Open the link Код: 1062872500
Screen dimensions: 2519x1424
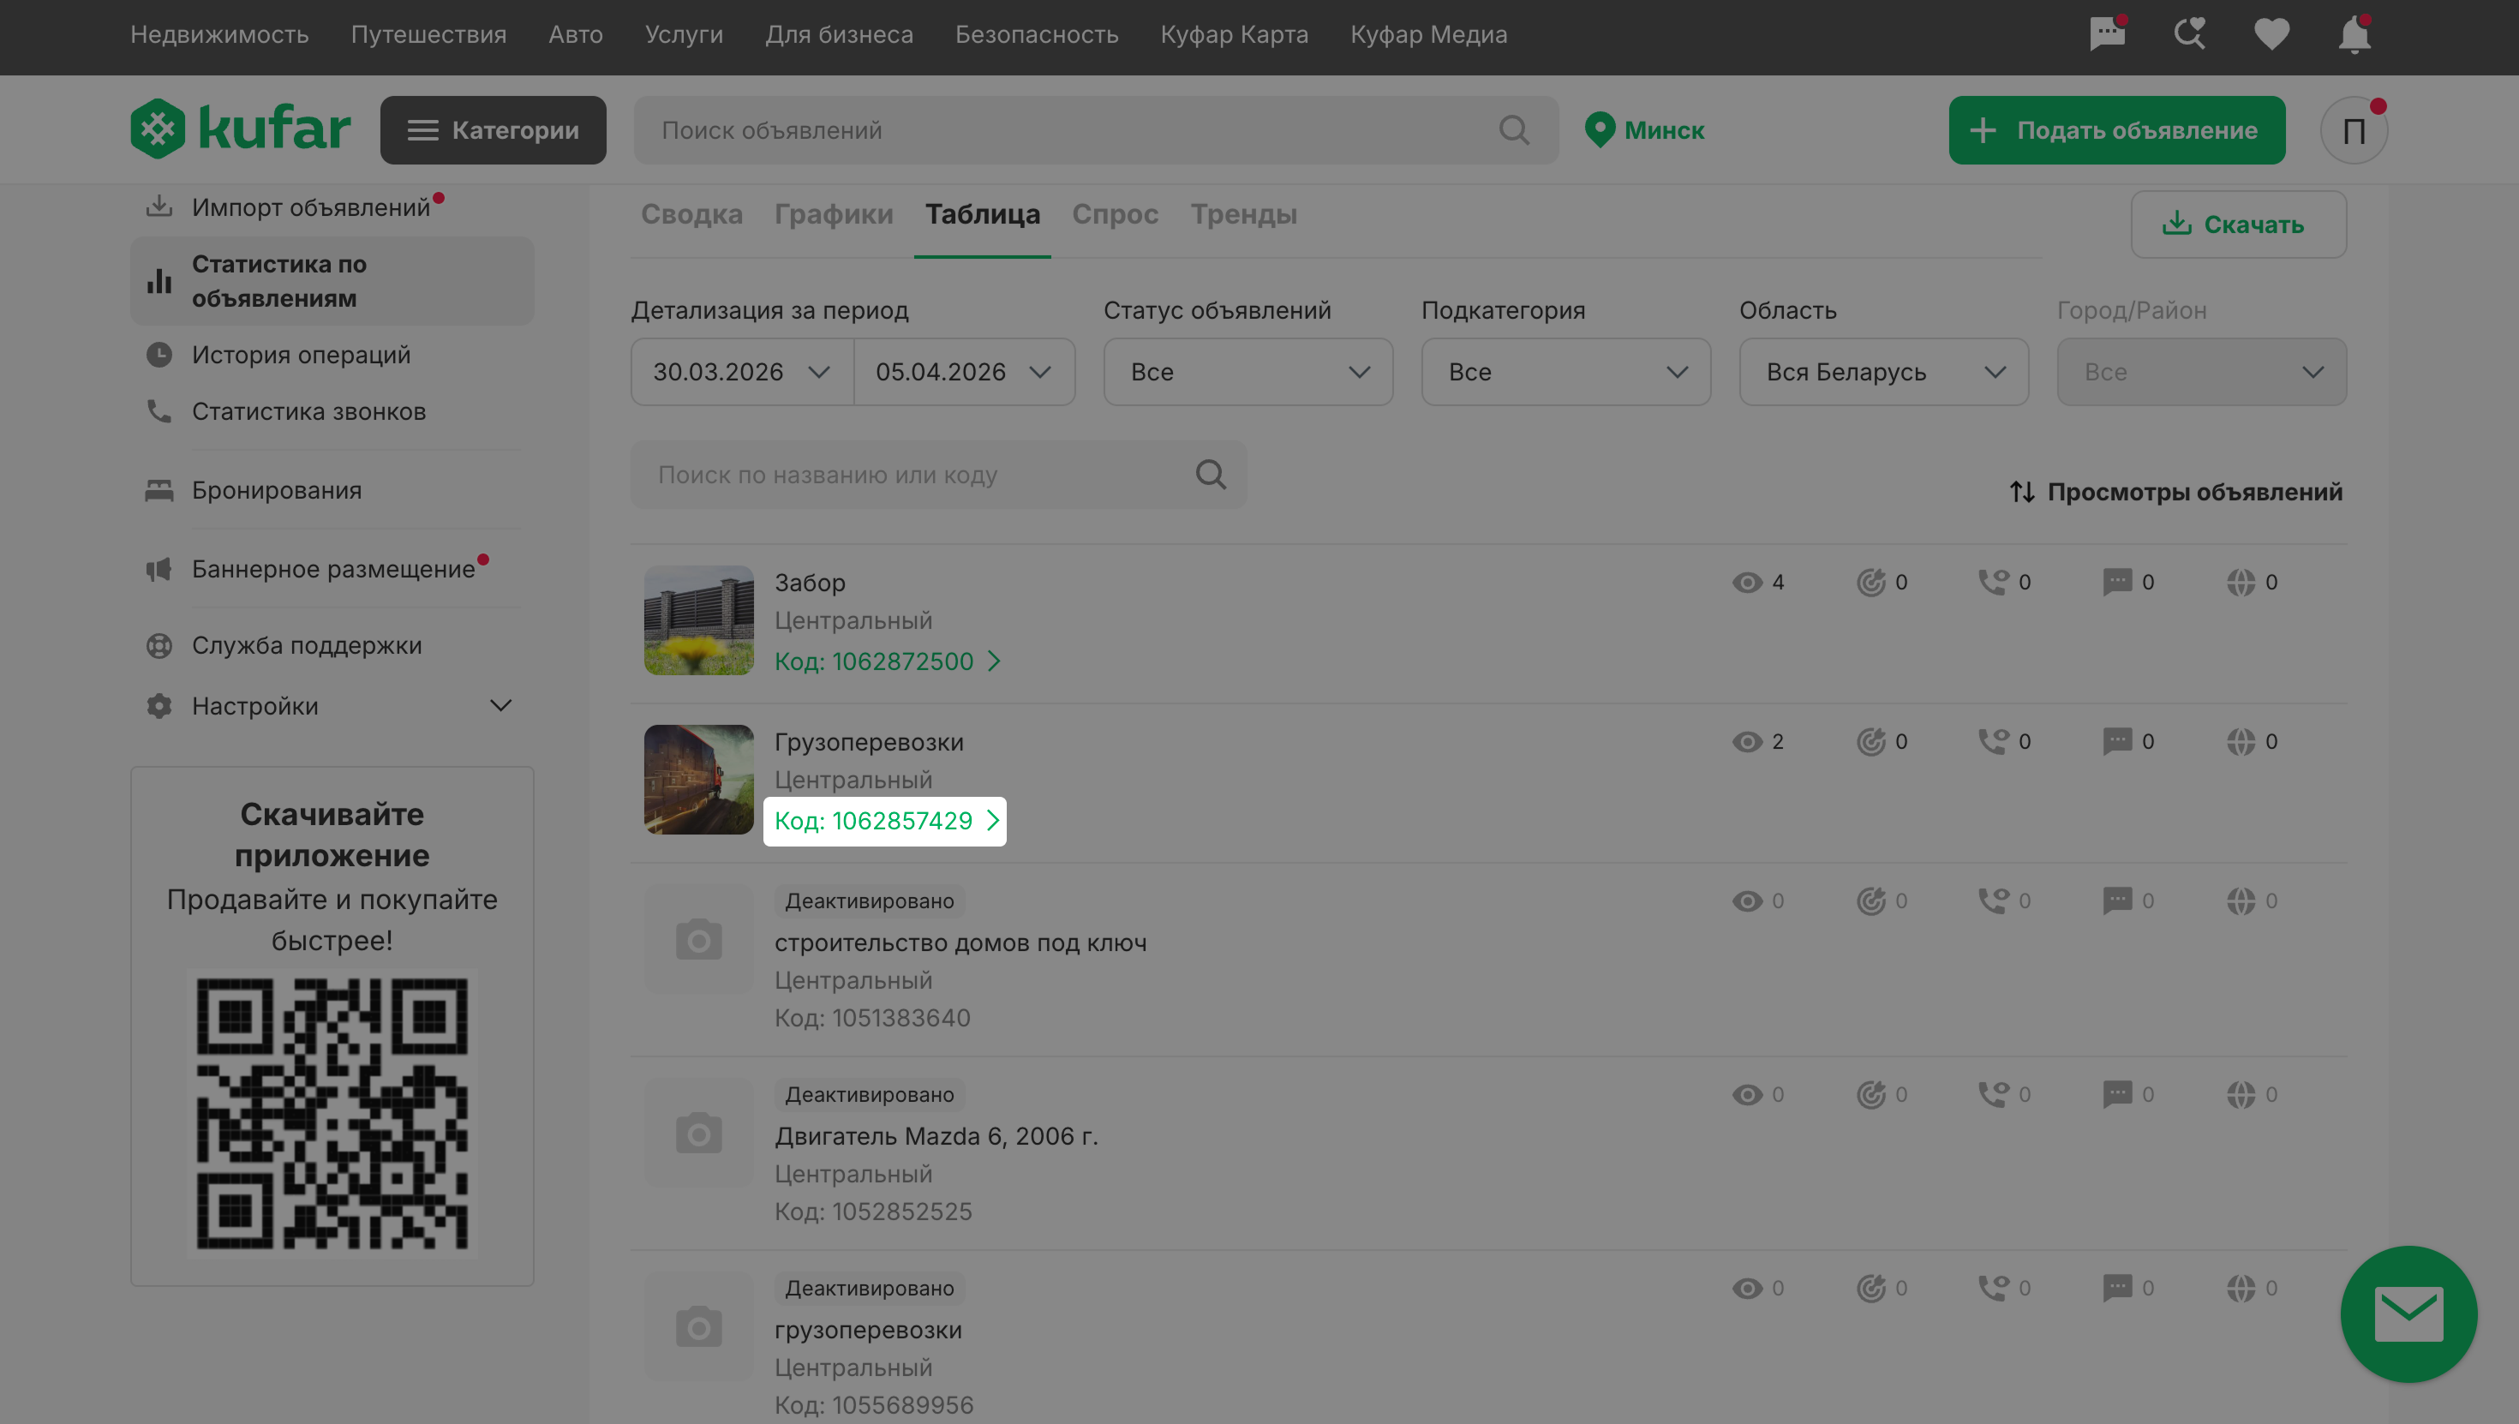[887, 661]
